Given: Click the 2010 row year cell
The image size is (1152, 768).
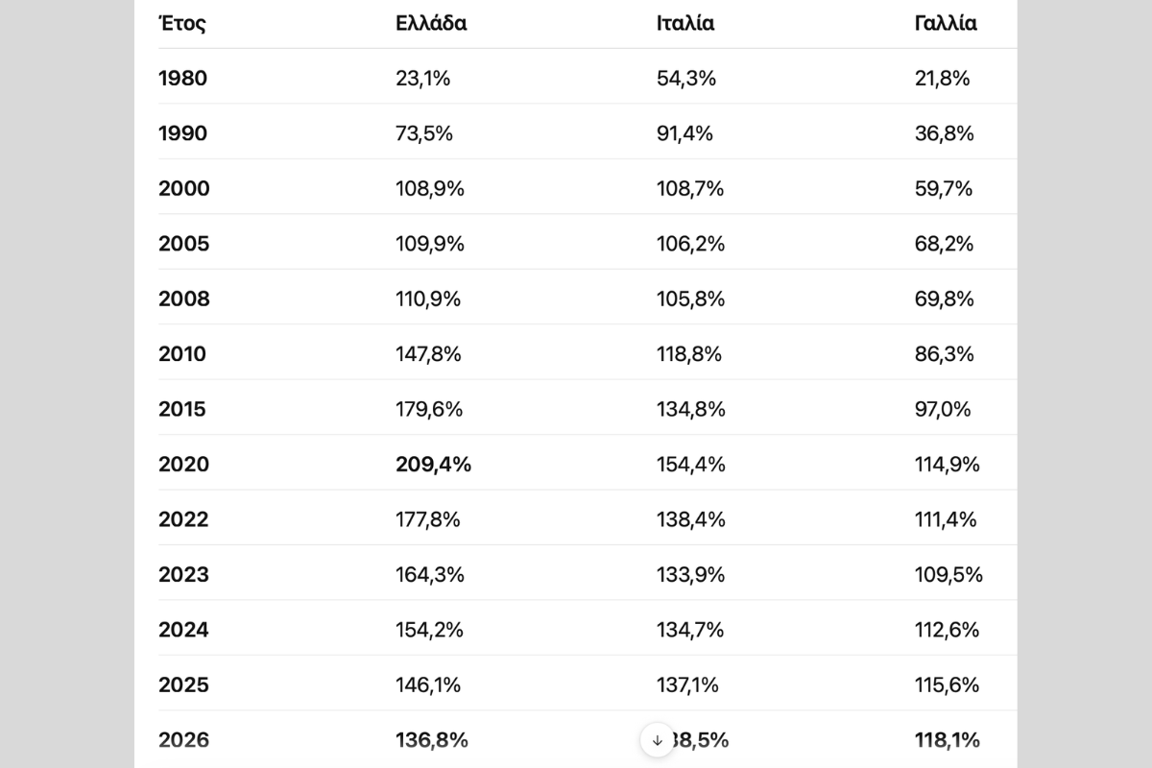Looking at the screenshot, I should pos(182,354).
